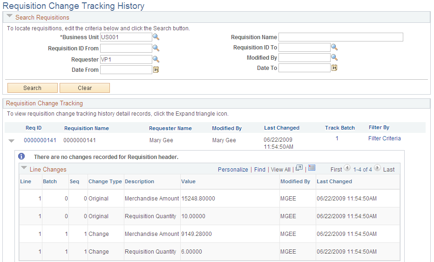Select value 15248.80000 cell
434x262 pixels.
[x=198, y=199]
